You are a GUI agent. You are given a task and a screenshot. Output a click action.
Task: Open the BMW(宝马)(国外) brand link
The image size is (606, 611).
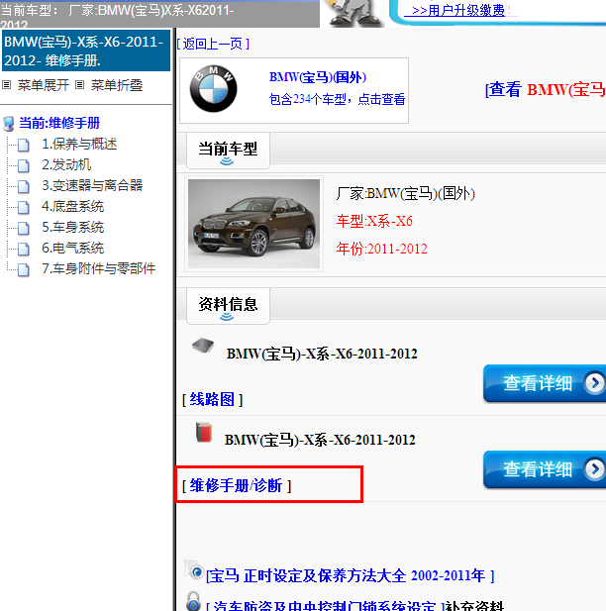tap(318, 77)
